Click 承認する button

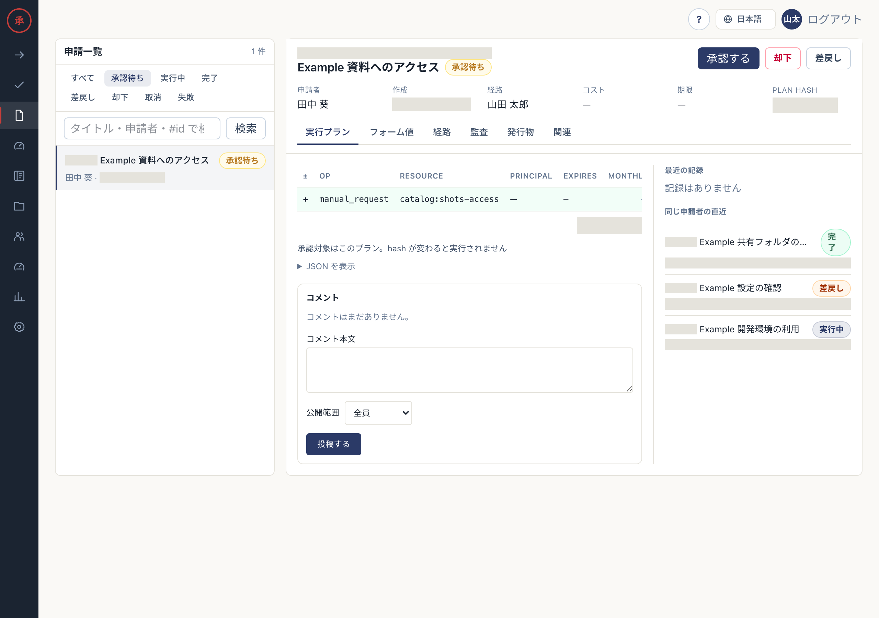(728, 58)
